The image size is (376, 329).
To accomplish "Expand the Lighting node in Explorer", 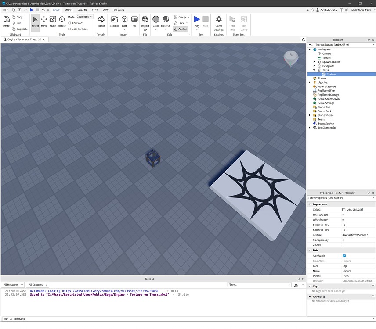I will tap(310, 82).
